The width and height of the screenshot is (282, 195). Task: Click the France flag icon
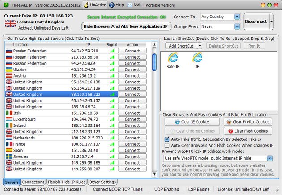click(9, 144)
